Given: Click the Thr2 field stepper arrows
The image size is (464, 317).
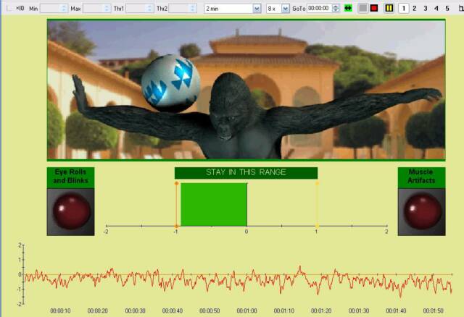Looking at the screenshot, I should 194,9.
